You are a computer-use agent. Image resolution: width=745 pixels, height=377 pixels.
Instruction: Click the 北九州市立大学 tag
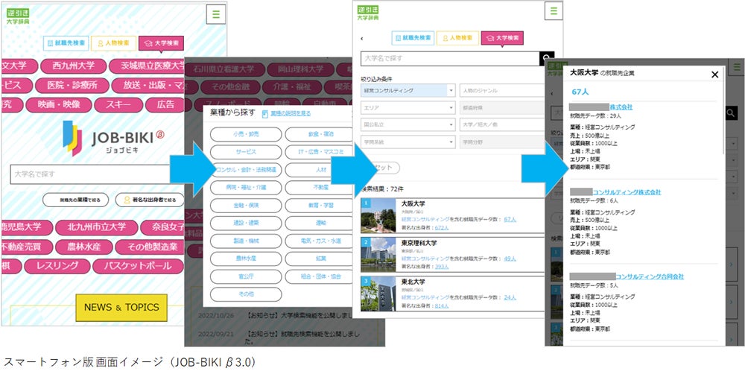pos(96,227)
